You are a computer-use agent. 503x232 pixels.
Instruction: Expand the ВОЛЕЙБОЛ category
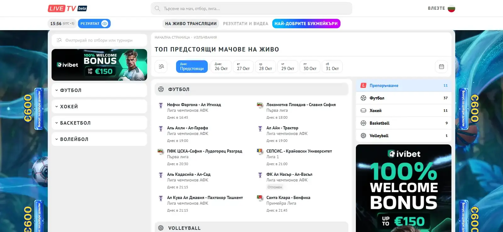(99, 139)
